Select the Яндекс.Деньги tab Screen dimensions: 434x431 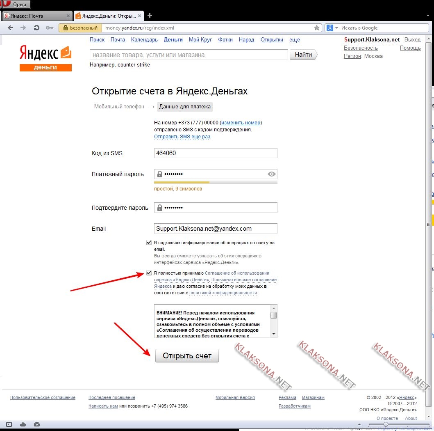click(x=109, y=16)
